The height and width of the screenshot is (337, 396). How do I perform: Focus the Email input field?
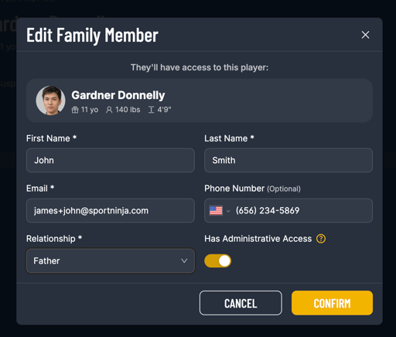111,210
